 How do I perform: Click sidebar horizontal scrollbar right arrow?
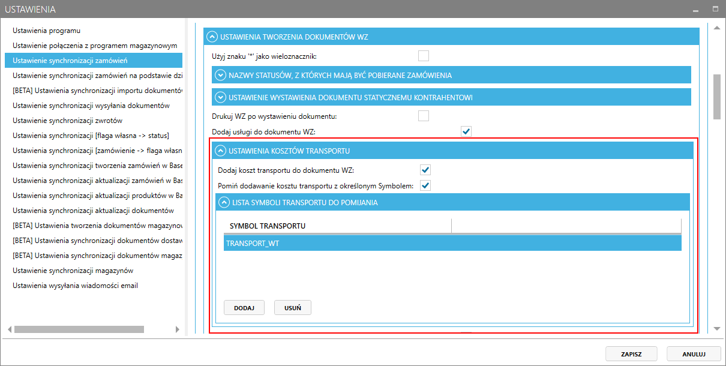(x=177, y=329)
